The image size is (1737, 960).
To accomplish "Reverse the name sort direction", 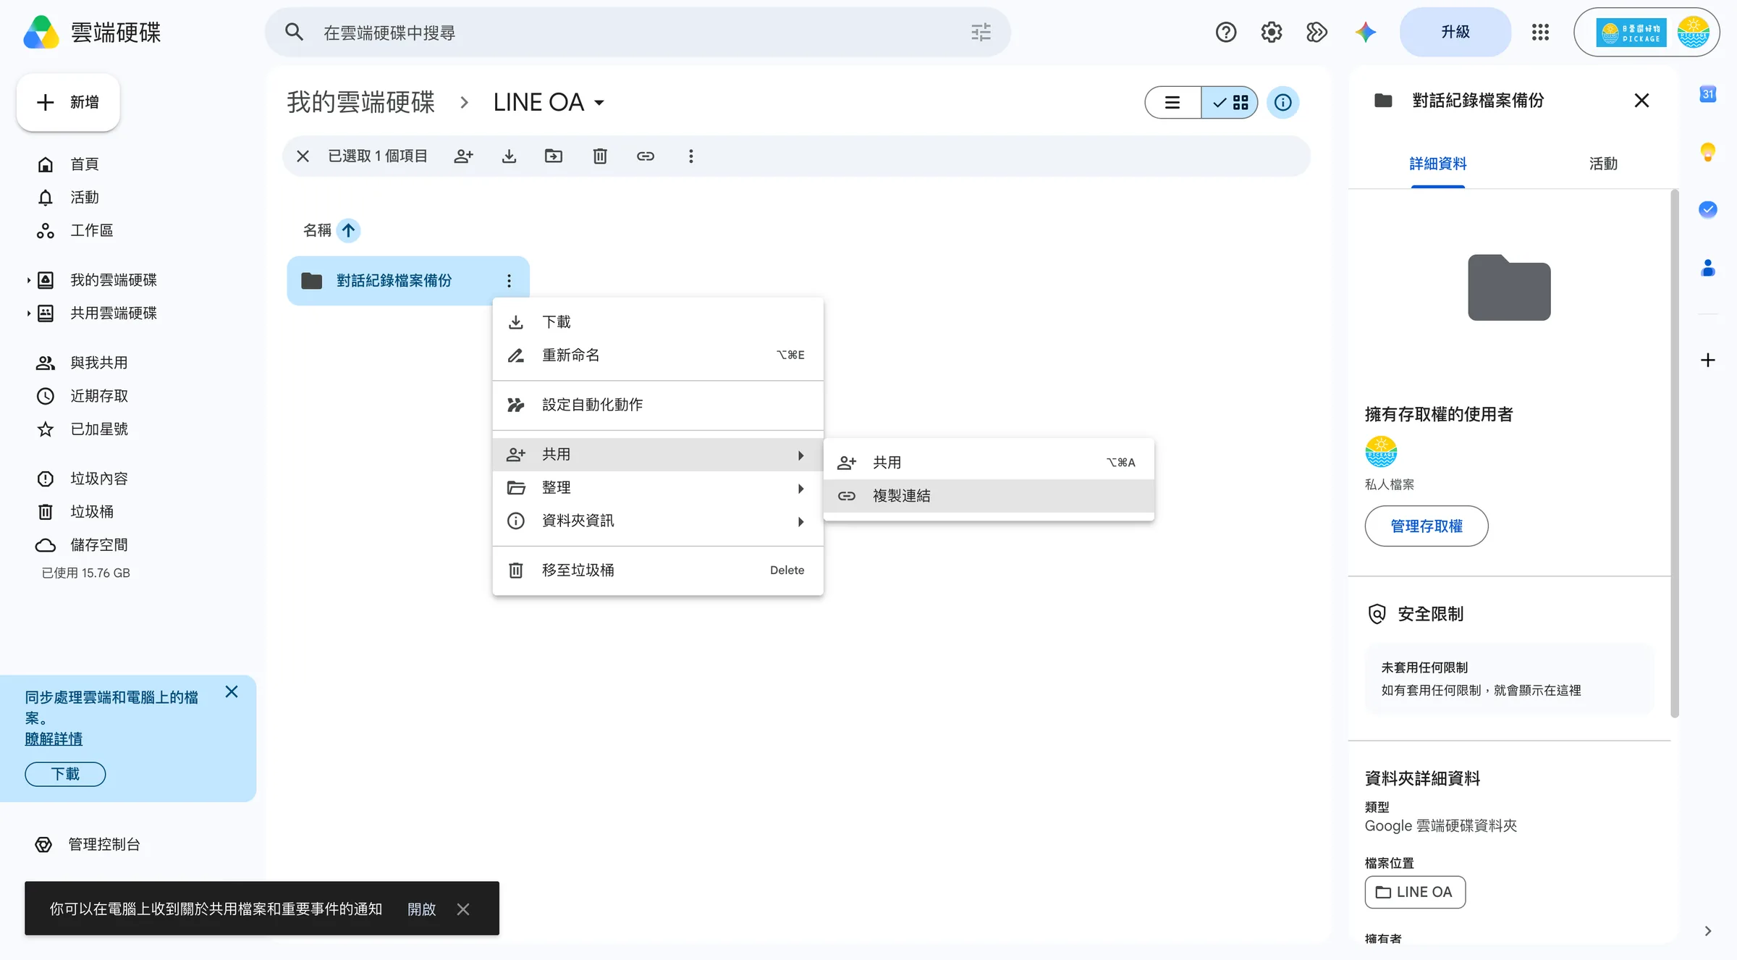I will coord(348,230).
